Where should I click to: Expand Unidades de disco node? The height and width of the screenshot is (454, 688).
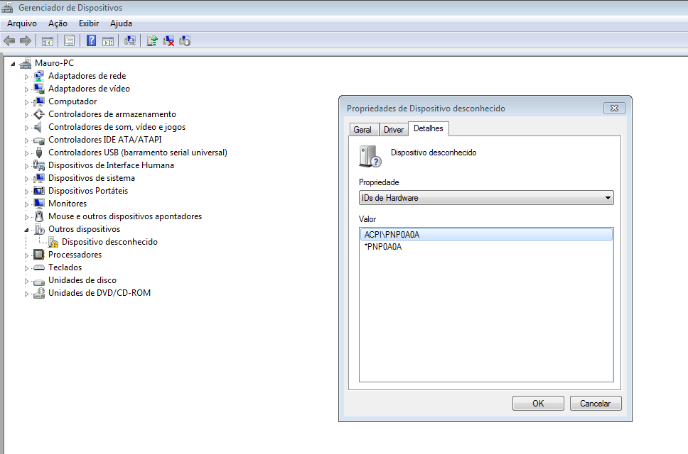pos(26,281)
